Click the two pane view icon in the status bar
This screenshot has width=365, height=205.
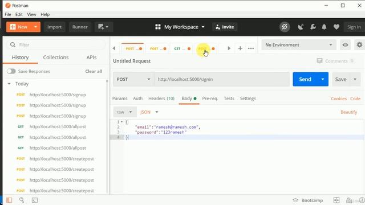[x=336, y=200]
